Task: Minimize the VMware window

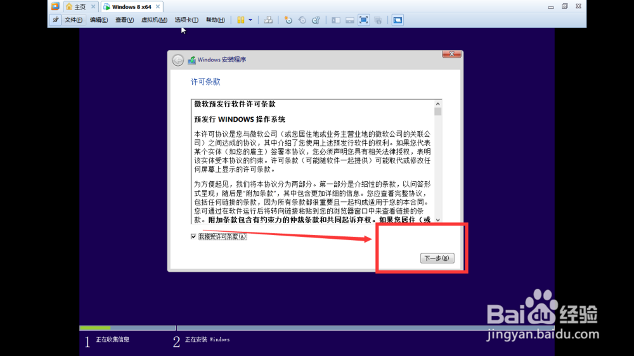Action: tap(551, 6)
